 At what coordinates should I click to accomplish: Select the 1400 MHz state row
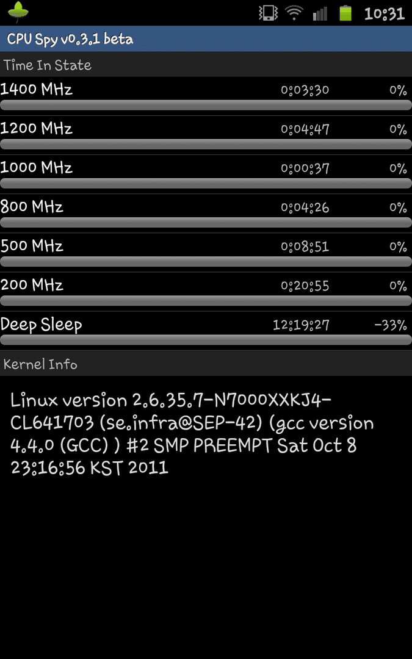pyautogui.click(x=206, y=95)
